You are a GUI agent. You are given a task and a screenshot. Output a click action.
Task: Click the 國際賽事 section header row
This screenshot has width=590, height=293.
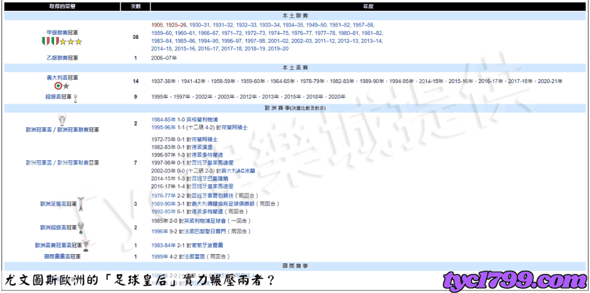(295, 266)
